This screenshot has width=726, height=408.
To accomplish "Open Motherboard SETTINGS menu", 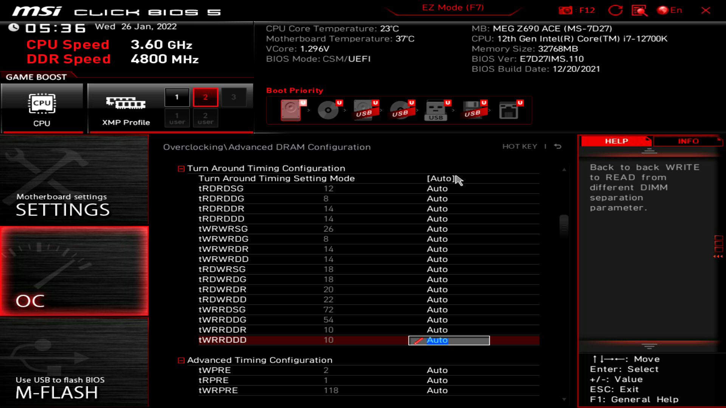I will [x=74, y=180].
